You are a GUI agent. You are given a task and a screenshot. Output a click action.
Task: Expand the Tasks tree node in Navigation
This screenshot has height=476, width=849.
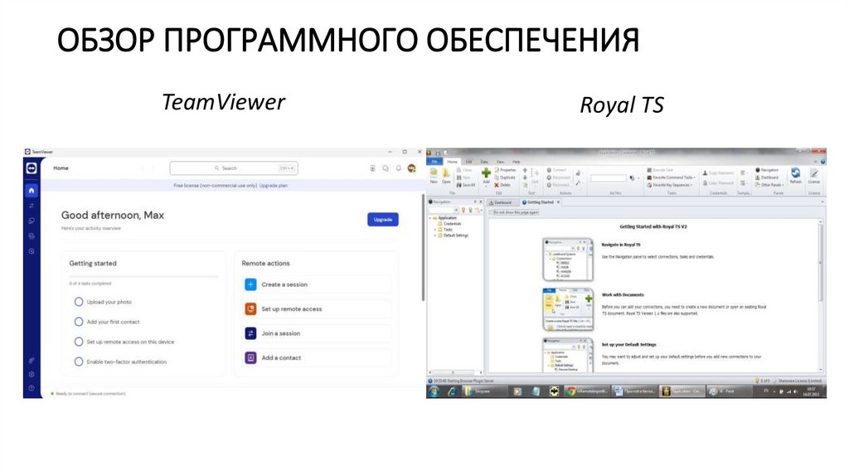(434, 230)
